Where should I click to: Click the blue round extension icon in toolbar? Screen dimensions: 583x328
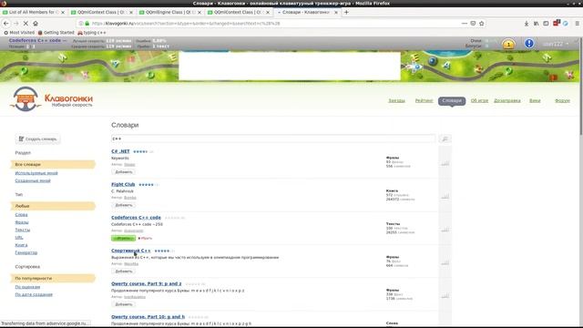566,23
